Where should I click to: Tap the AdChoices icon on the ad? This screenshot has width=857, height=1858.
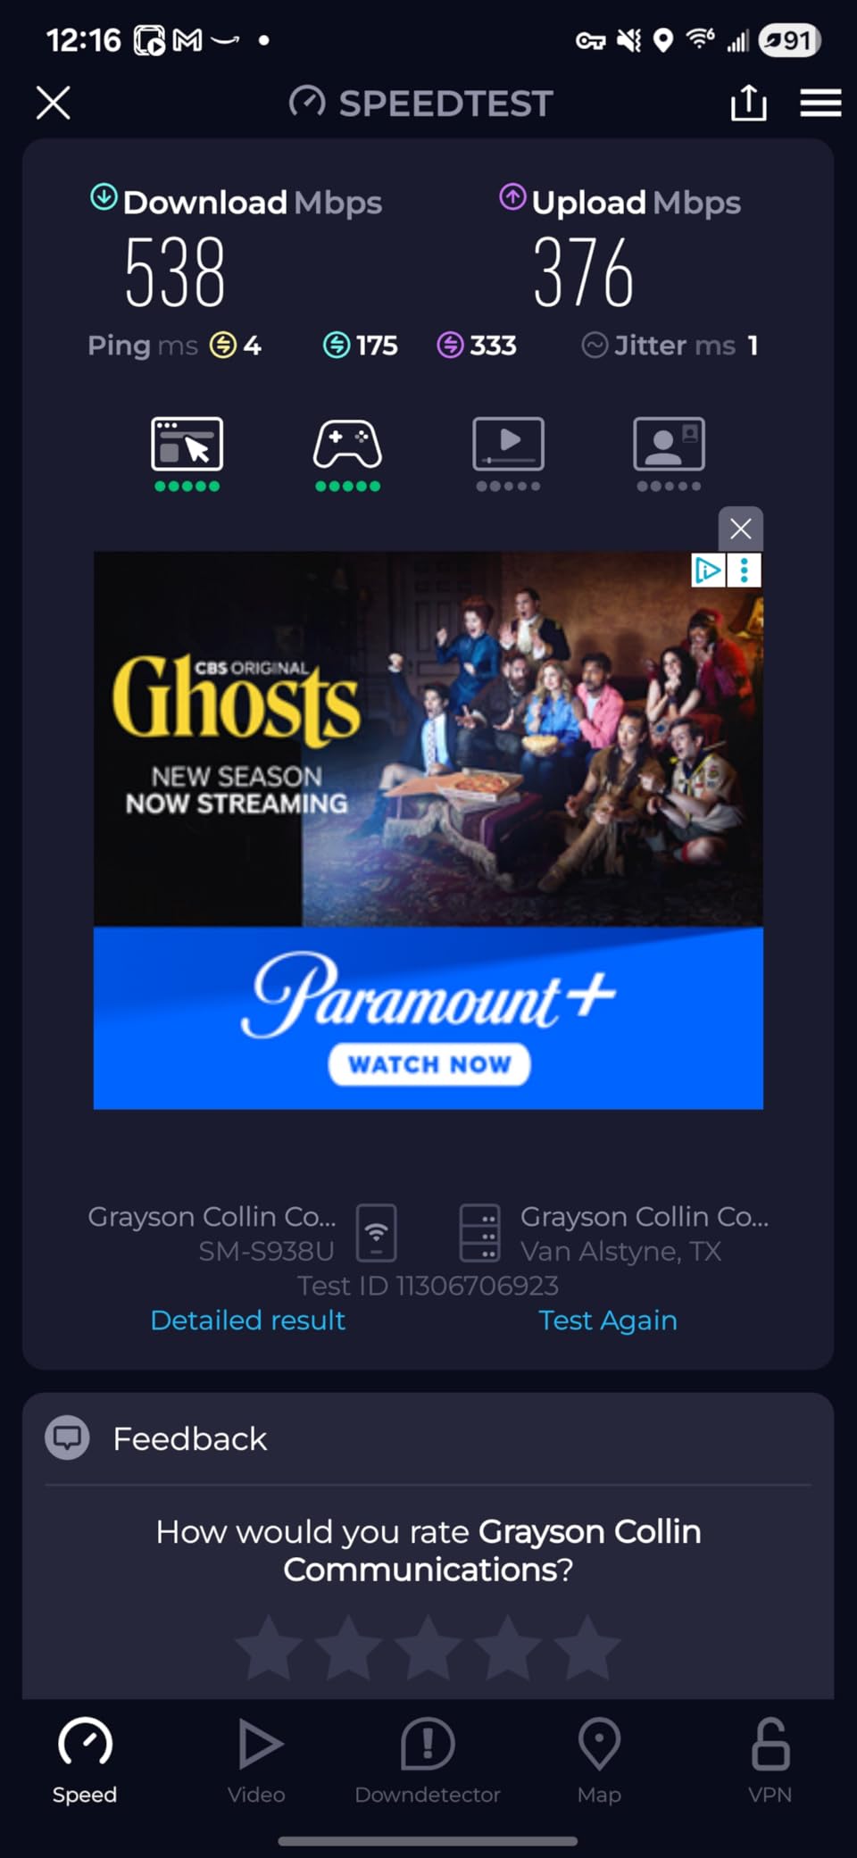coord(708,570)
